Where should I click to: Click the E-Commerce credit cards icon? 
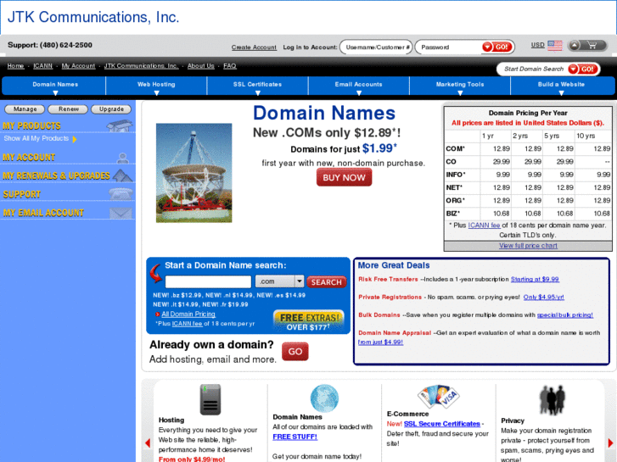pyautogui.click(x=439, y=397)
